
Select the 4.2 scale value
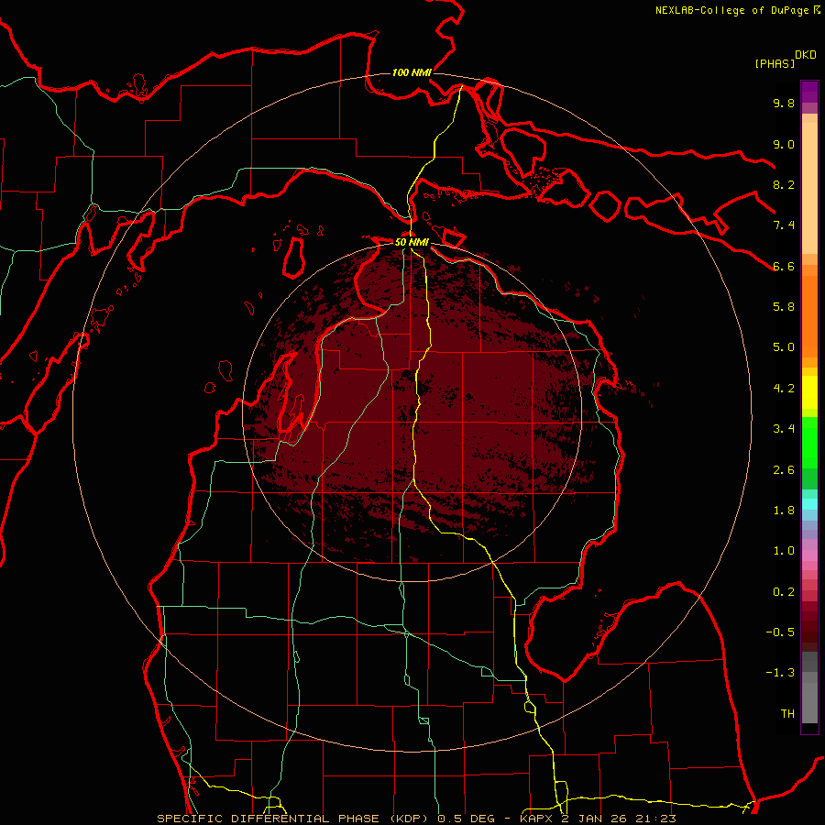(x=784, y=389)
